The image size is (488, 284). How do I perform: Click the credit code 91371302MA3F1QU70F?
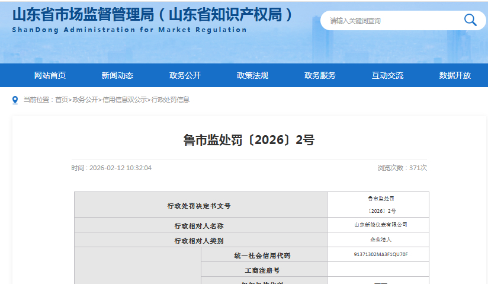(x=381, y=254)
